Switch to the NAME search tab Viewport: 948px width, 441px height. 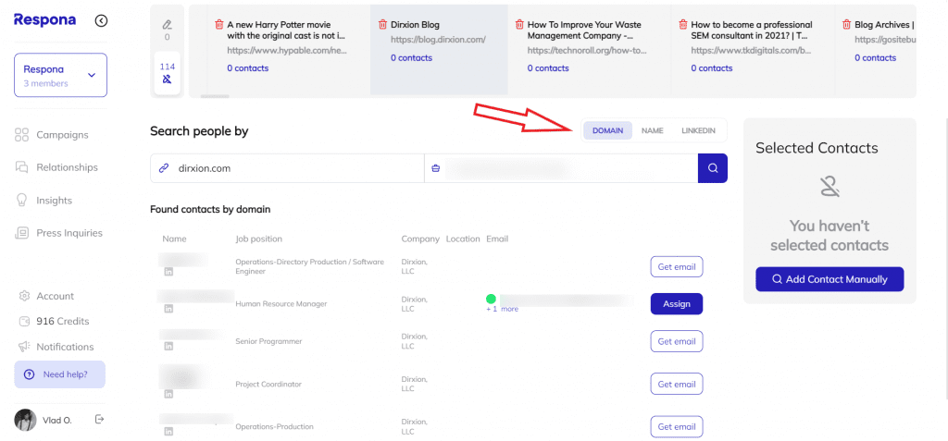point(653,130)
